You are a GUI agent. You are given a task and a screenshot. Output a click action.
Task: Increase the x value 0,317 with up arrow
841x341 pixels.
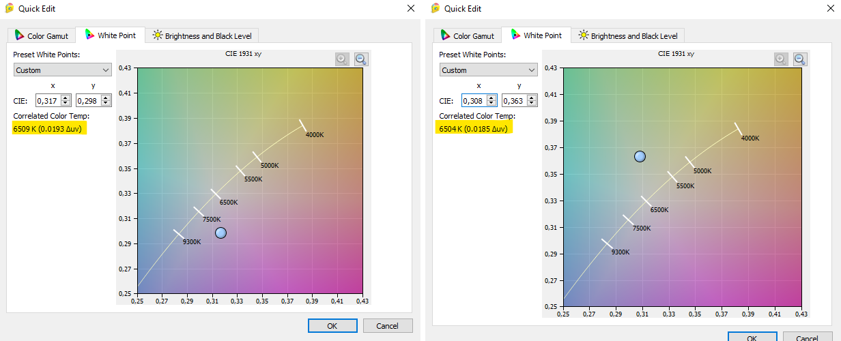65,98
